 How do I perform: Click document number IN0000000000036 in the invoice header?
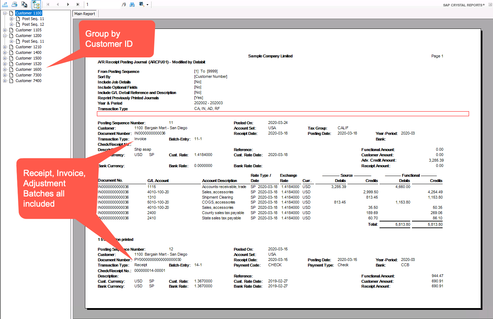(150, 133)
